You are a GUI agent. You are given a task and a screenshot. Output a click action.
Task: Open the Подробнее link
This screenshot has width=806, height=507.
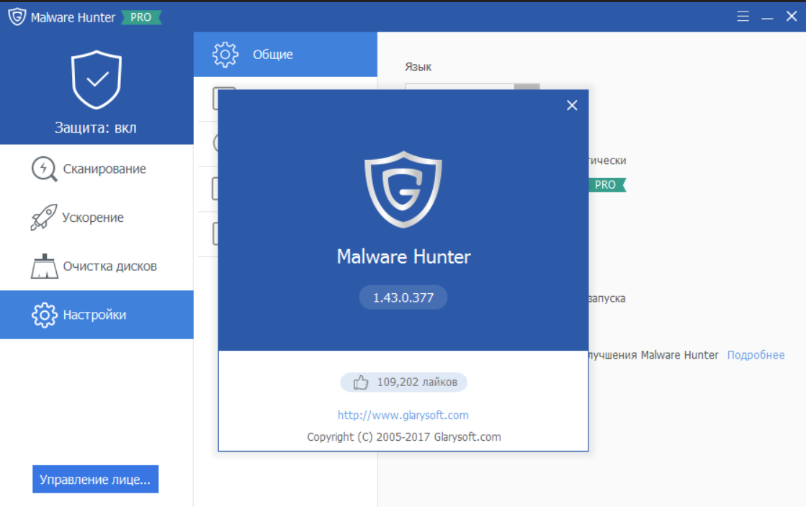point(756,355)
